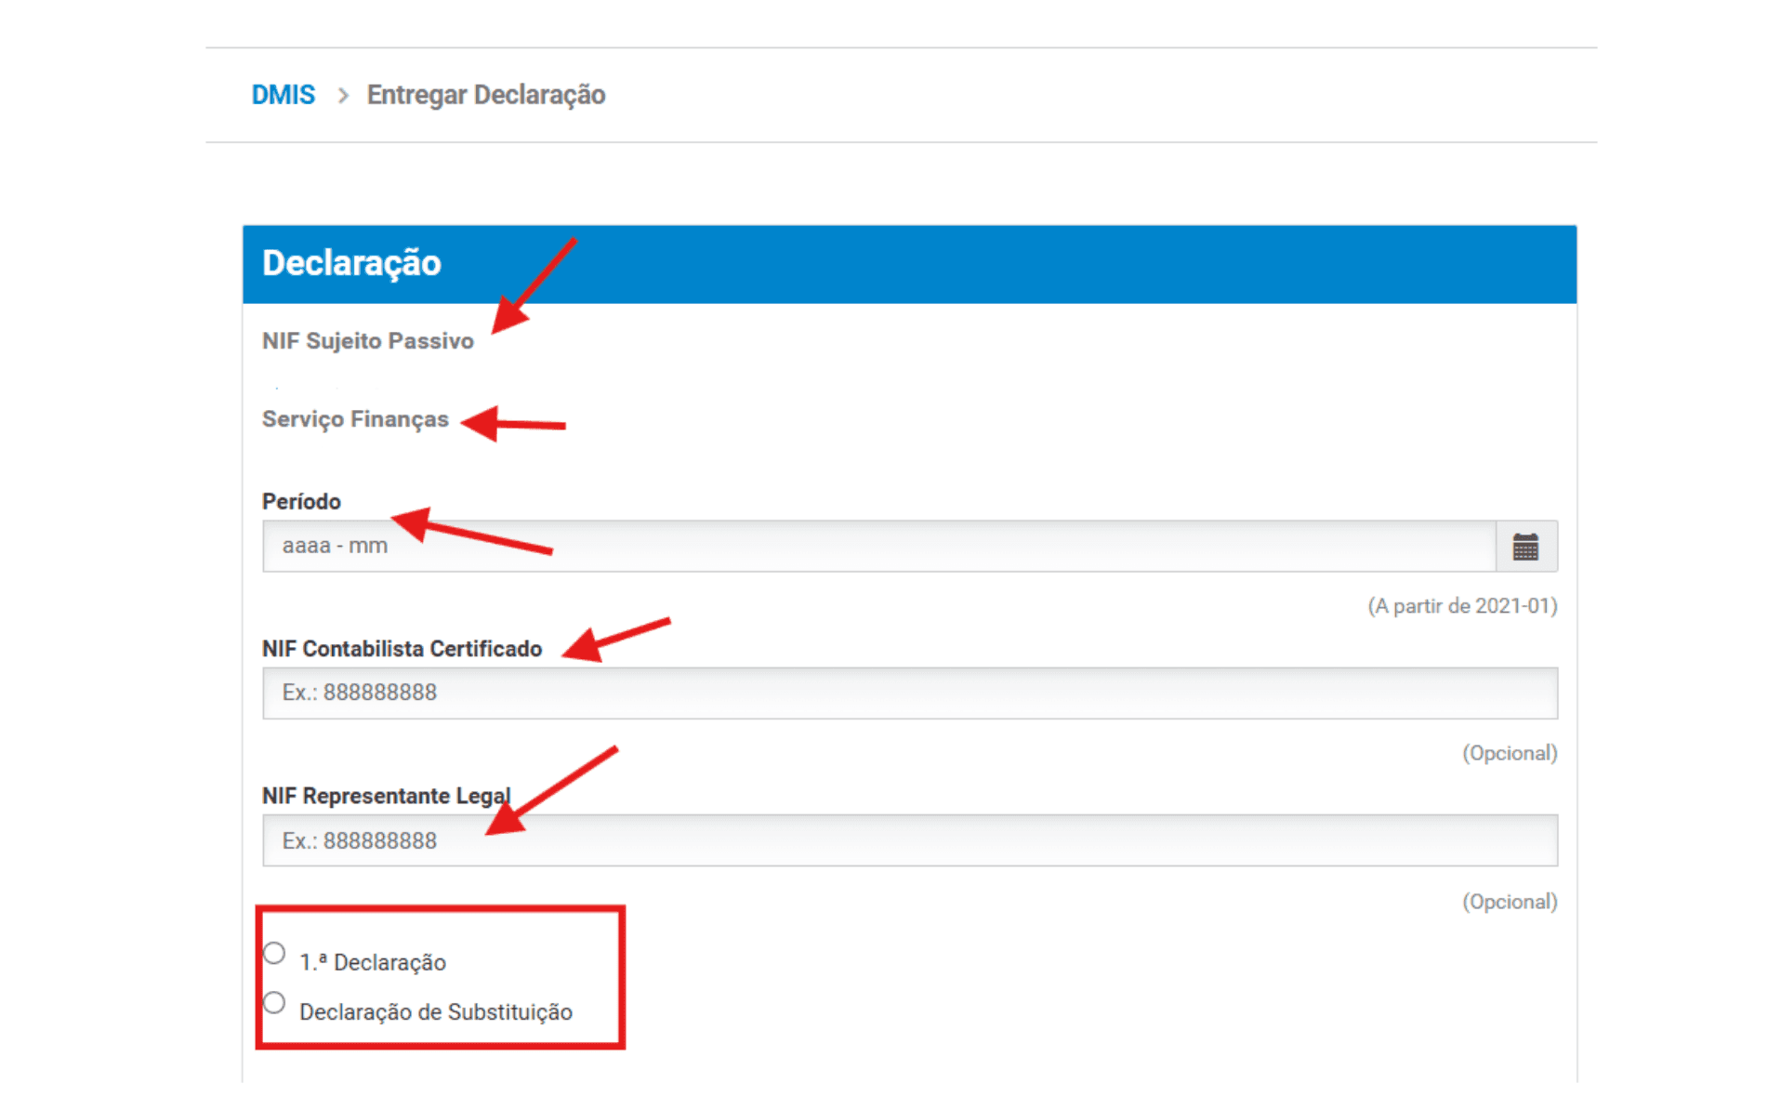Viewport: 1781px width, 1110px height.
Task: Click the Entregar Declaração breadcrumb item
Action: click(x=485, y=95)
